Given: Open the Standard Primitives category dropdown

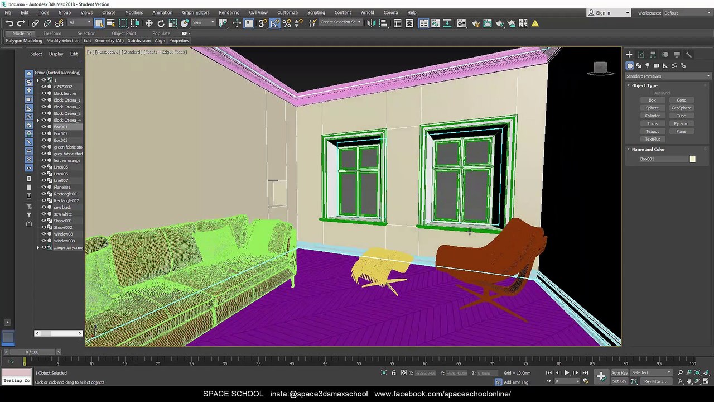Looking at the screenshot, I should tap(668, 76).
